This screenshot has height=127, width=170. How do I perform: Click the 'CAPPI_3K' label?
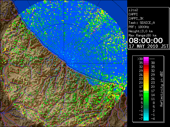[136, 19]
